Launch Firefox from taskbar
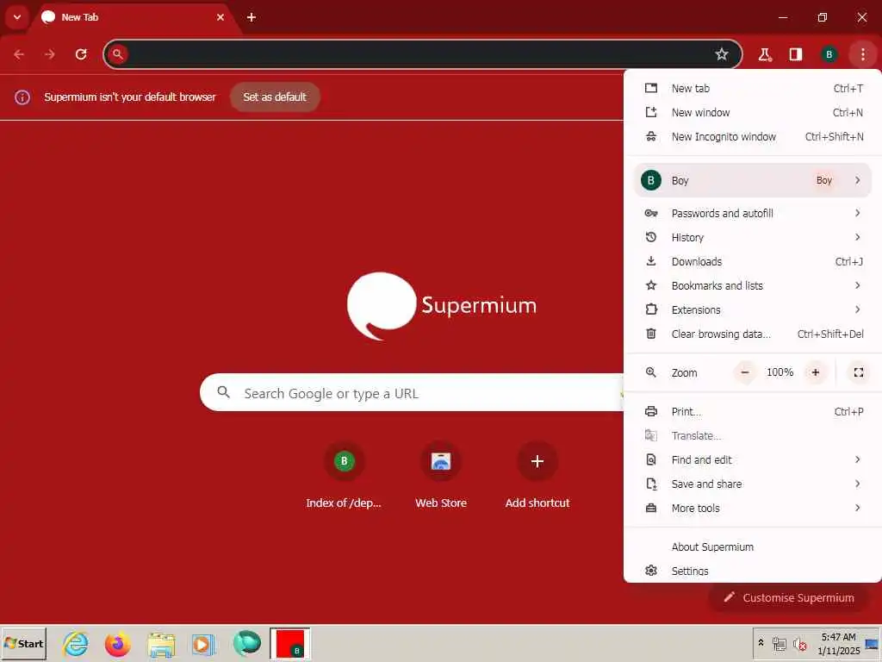Viewport: 882px width, 662px height. click(x=117, y=644)
